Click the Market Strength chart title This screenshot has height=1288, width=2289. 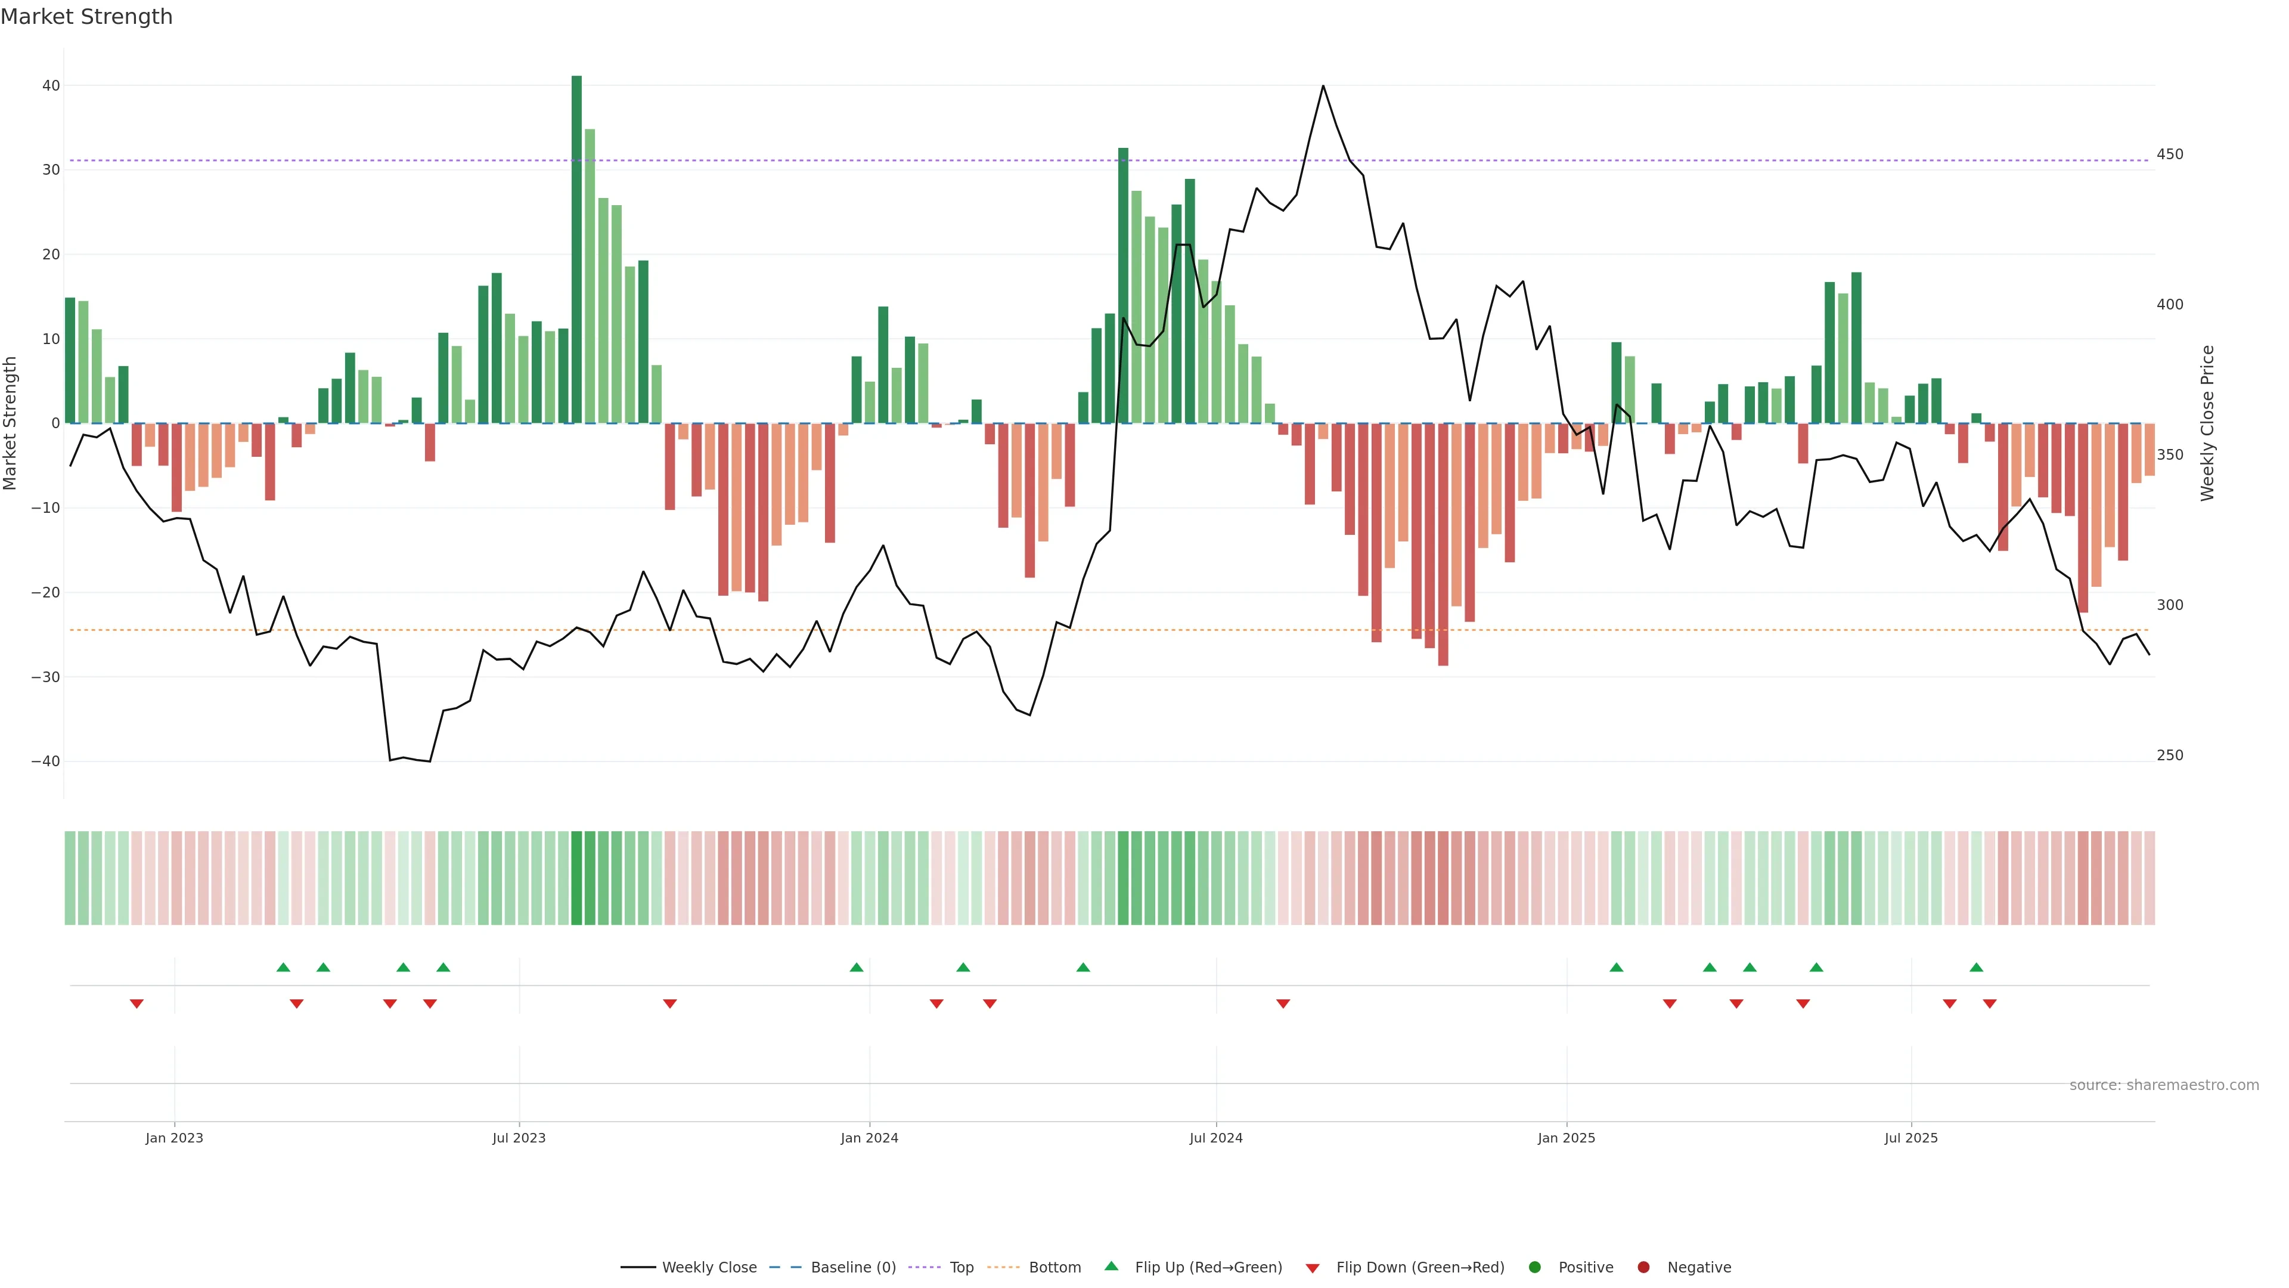[x=86, y=17]
